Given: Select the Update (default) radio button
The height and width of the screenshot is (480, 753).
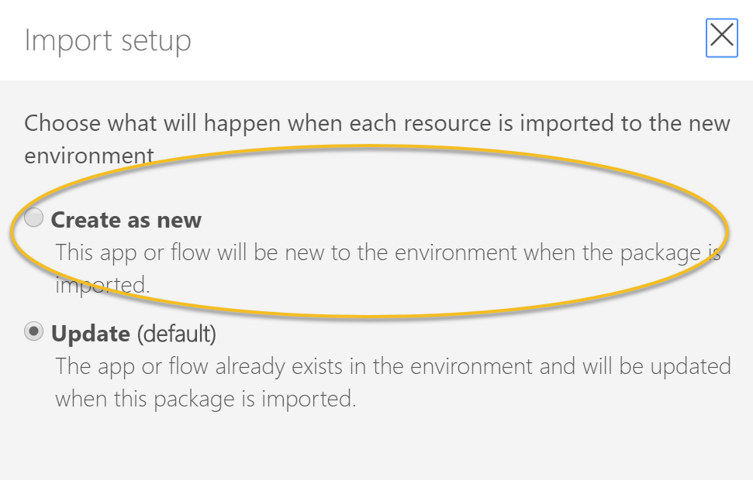Looking at the screenshot, I should (33, 331).
